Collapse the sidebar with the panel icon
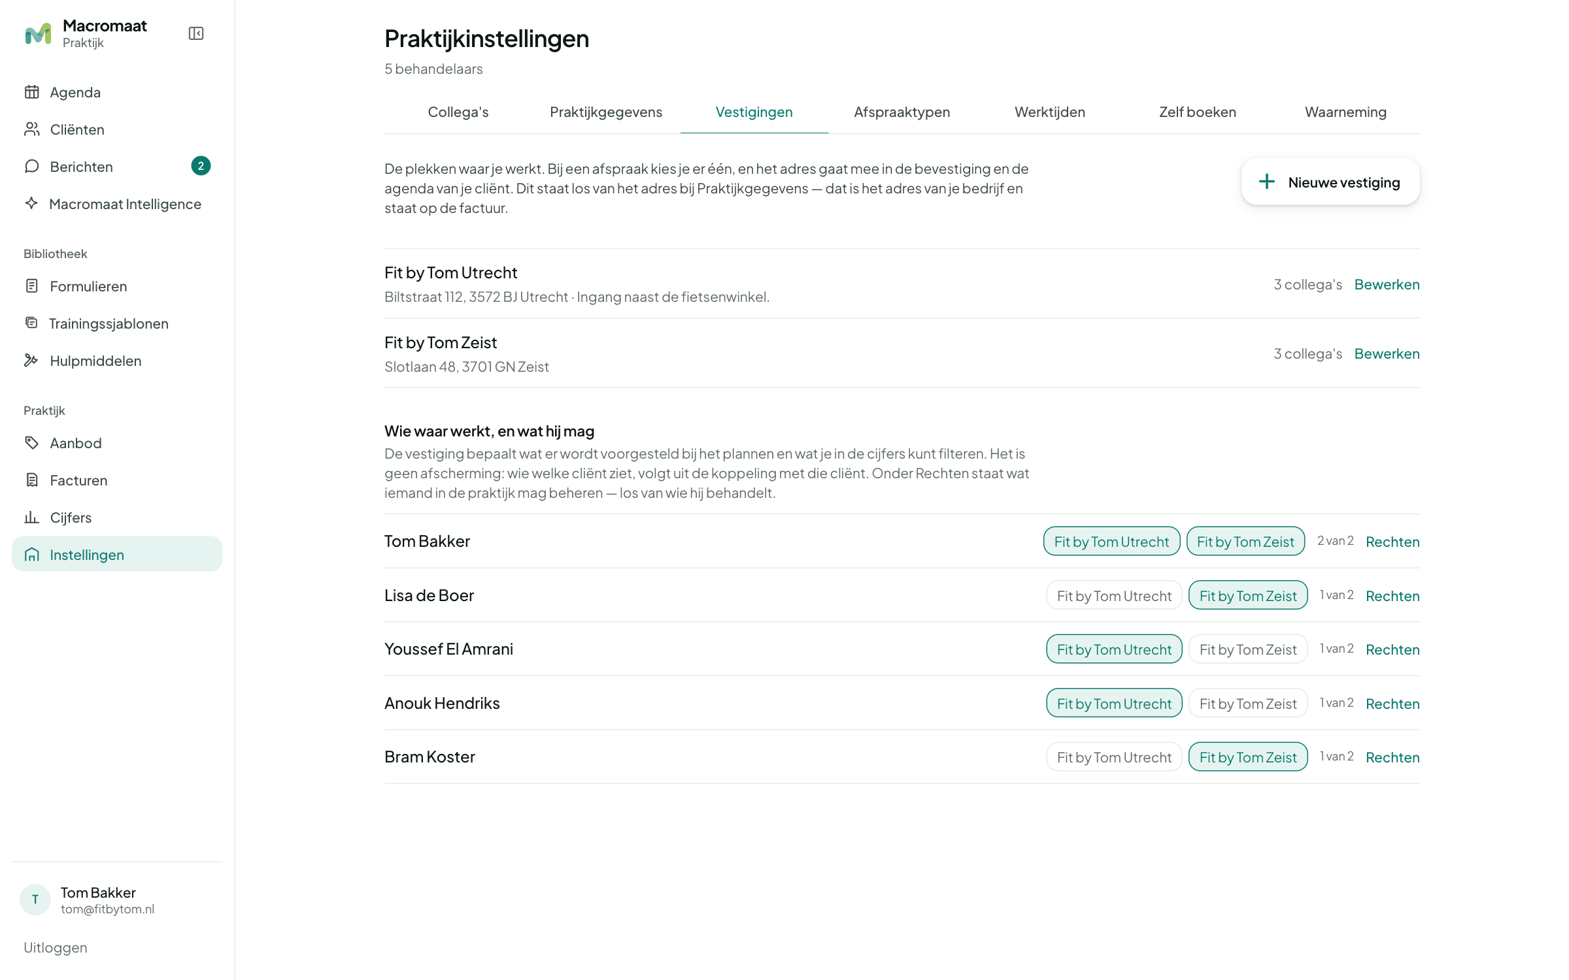This screenshot has width=1569, height=980. (x=196, y=33)
